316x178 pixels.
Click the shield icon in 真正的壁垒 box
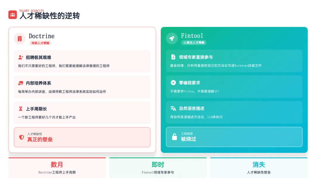21,137
